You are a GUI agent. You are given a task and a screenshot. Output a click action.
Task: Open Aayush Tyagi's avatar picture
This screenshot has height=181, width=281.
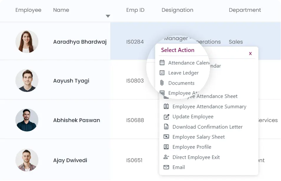pos(27,80)
